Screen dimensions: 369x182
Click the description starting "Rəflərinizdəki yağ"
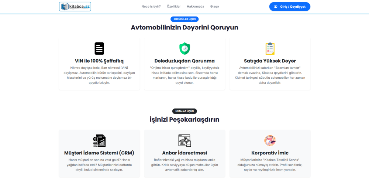[184, 165]
